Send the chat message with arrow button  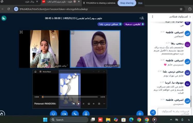pyautogui.click(x=153, y=112)
